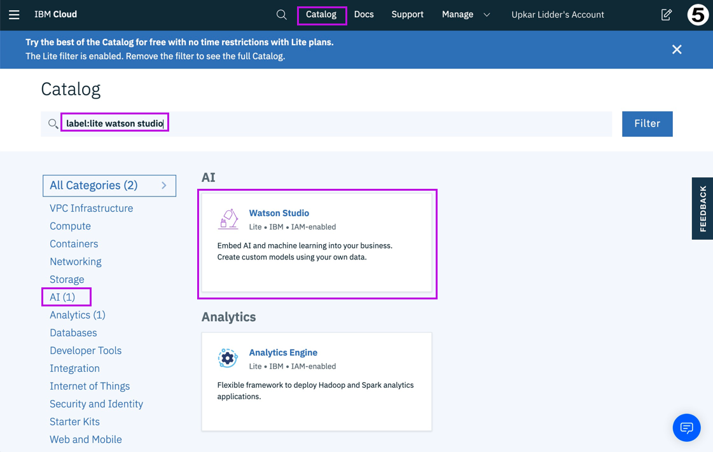
Task: Select the Developer Tools category
Action: point(85,350)
